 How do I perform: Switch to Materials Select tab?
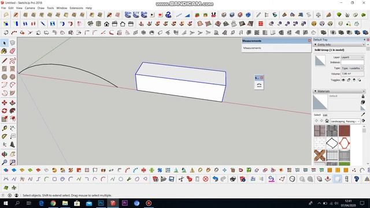click(x=317, y=115)
